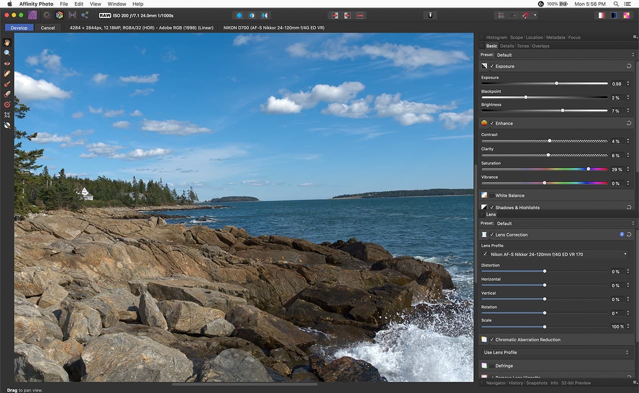Select the Zoom tool in the left toolbar
639x393 pixels.
pyautogui.click(x=7, y=52)
